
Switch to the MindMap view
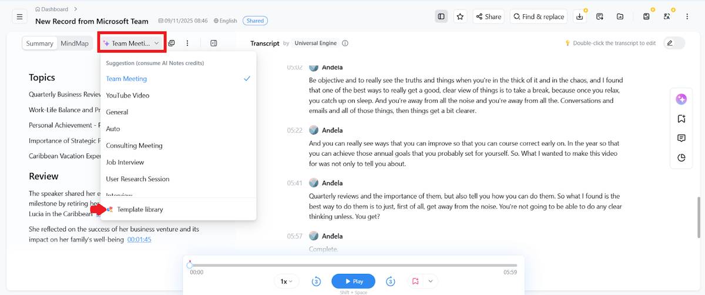tap(75, 43)
